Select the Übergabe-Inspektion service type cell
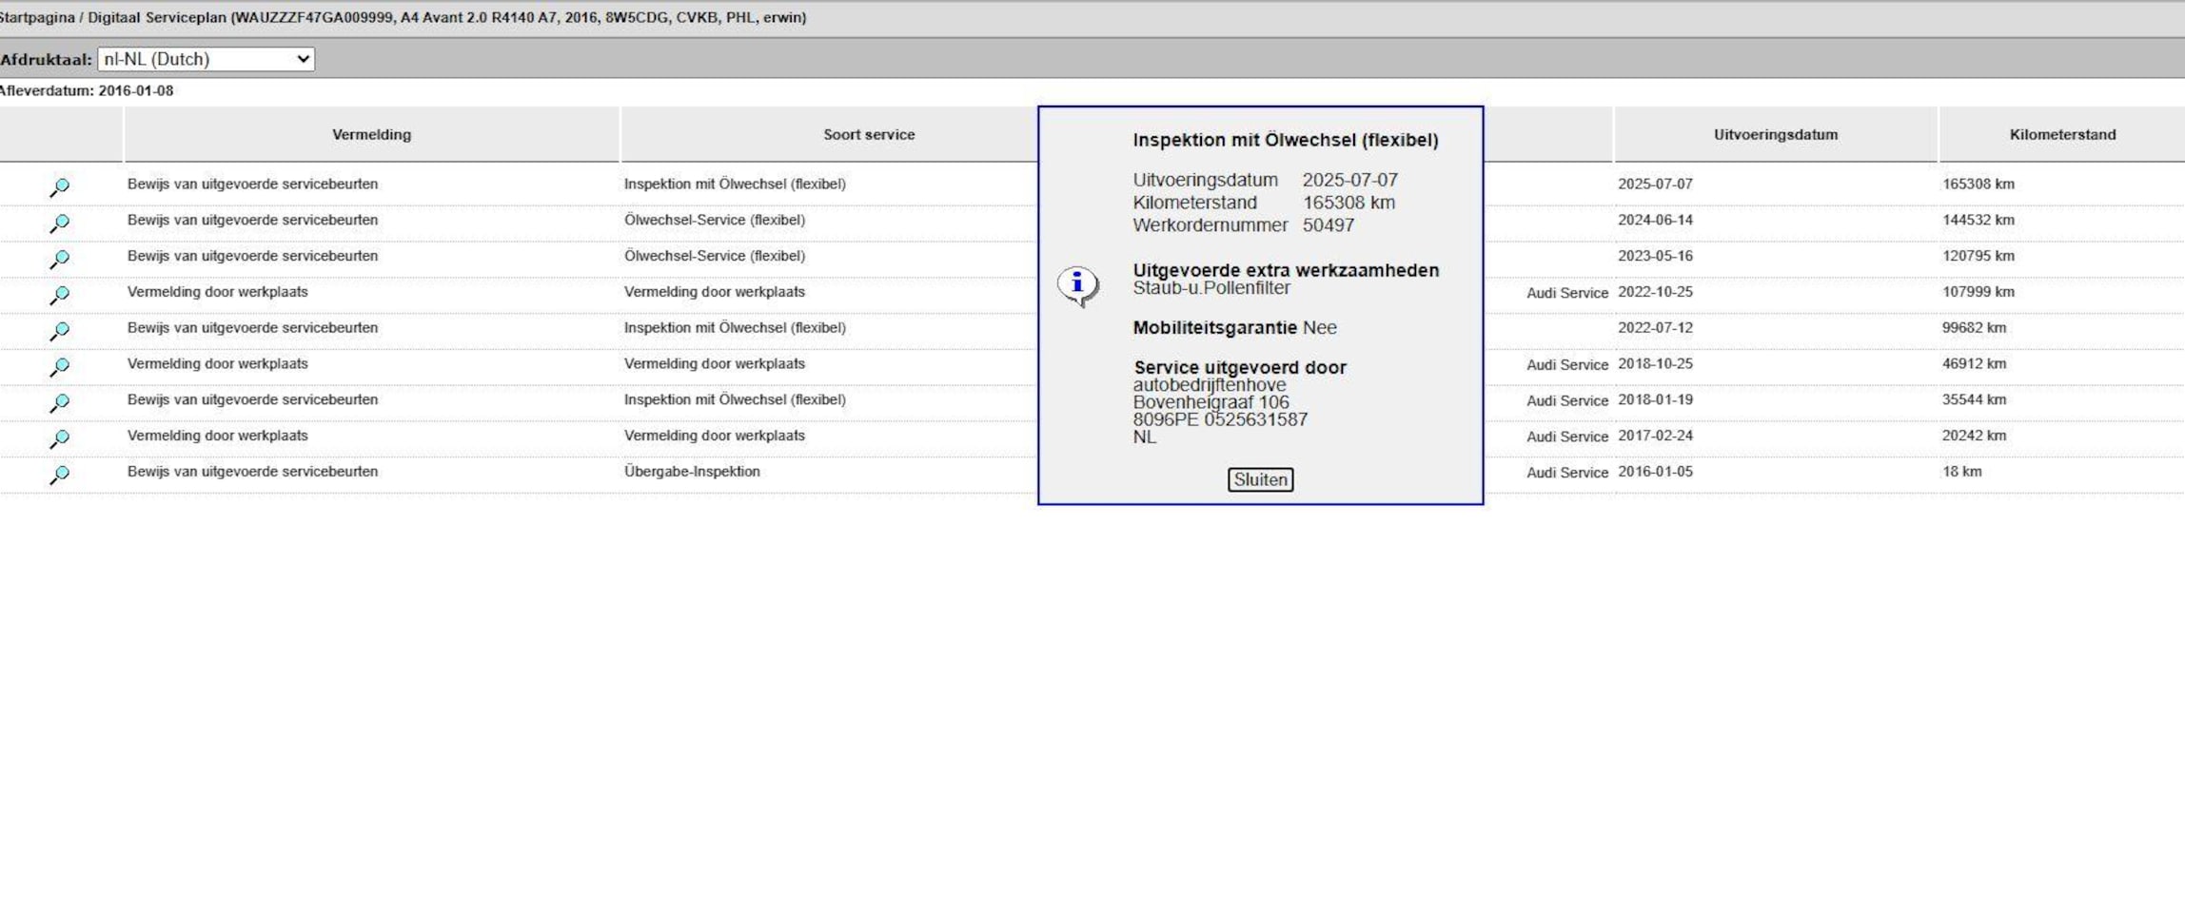2185x913 pixels. point(692,472)
